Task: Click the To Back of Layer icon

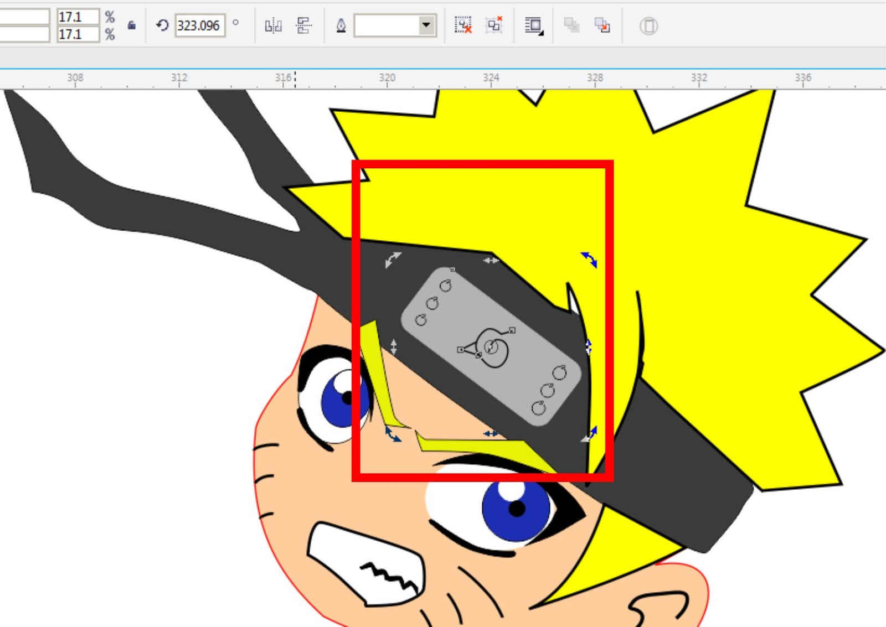Action: coord(602,25)
